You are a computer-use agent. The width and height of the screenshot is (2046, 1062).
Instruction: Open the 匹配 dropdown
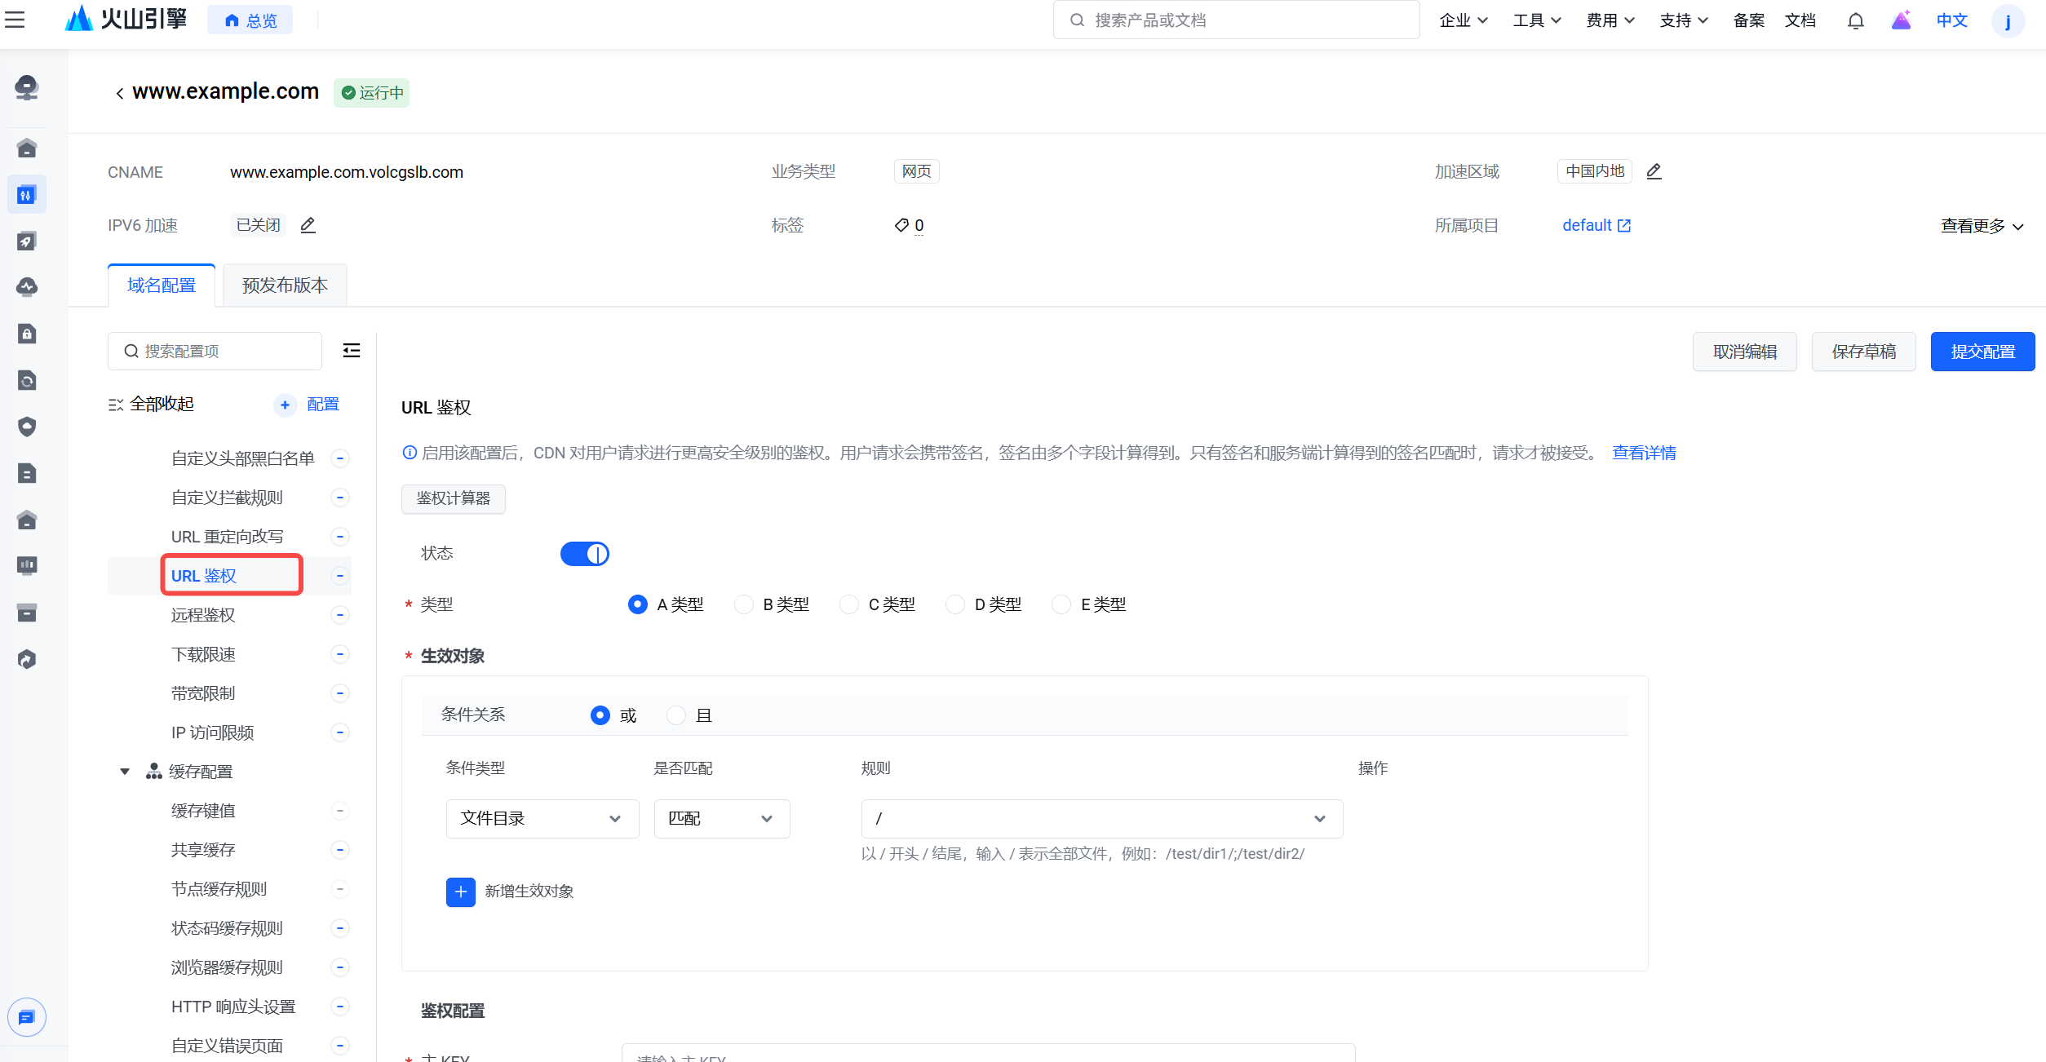pos(721,818)
